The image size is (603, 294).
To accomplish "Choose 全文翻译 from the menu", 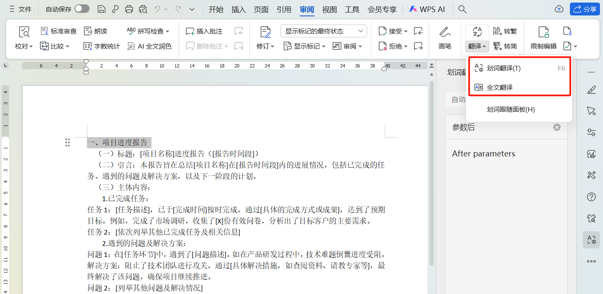I will (x=499, y=87).
